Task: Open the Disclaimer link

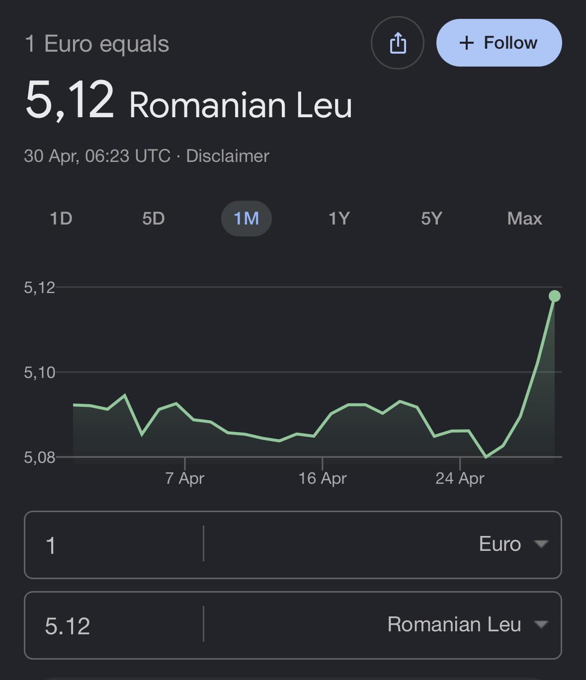Action: (x=228, y=156)
